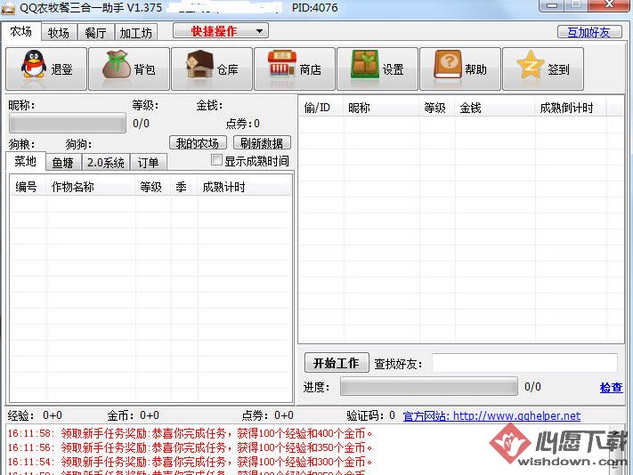
Task: Click the 互加好友 button
Action: [589, 32]
